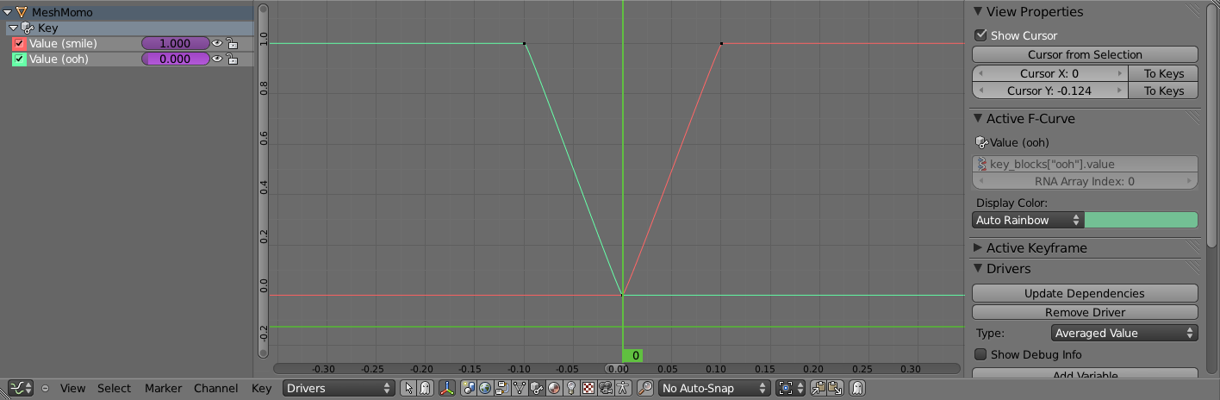Click the Cursor X: 0 field
The width and height of the screenshot is (1220, 400).
pyautogui.click(x=1049, y=73)
